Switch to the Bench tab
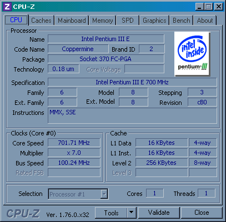The width and height of the screenshot is (226, 222). 182,21
